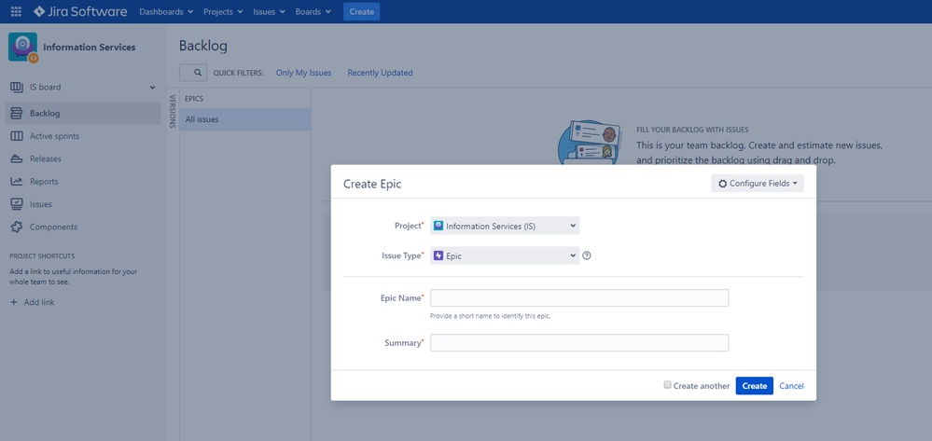Open the Dashboards dropdown menu
This screenshot has height=441, width=932.
tap(166, 11)
